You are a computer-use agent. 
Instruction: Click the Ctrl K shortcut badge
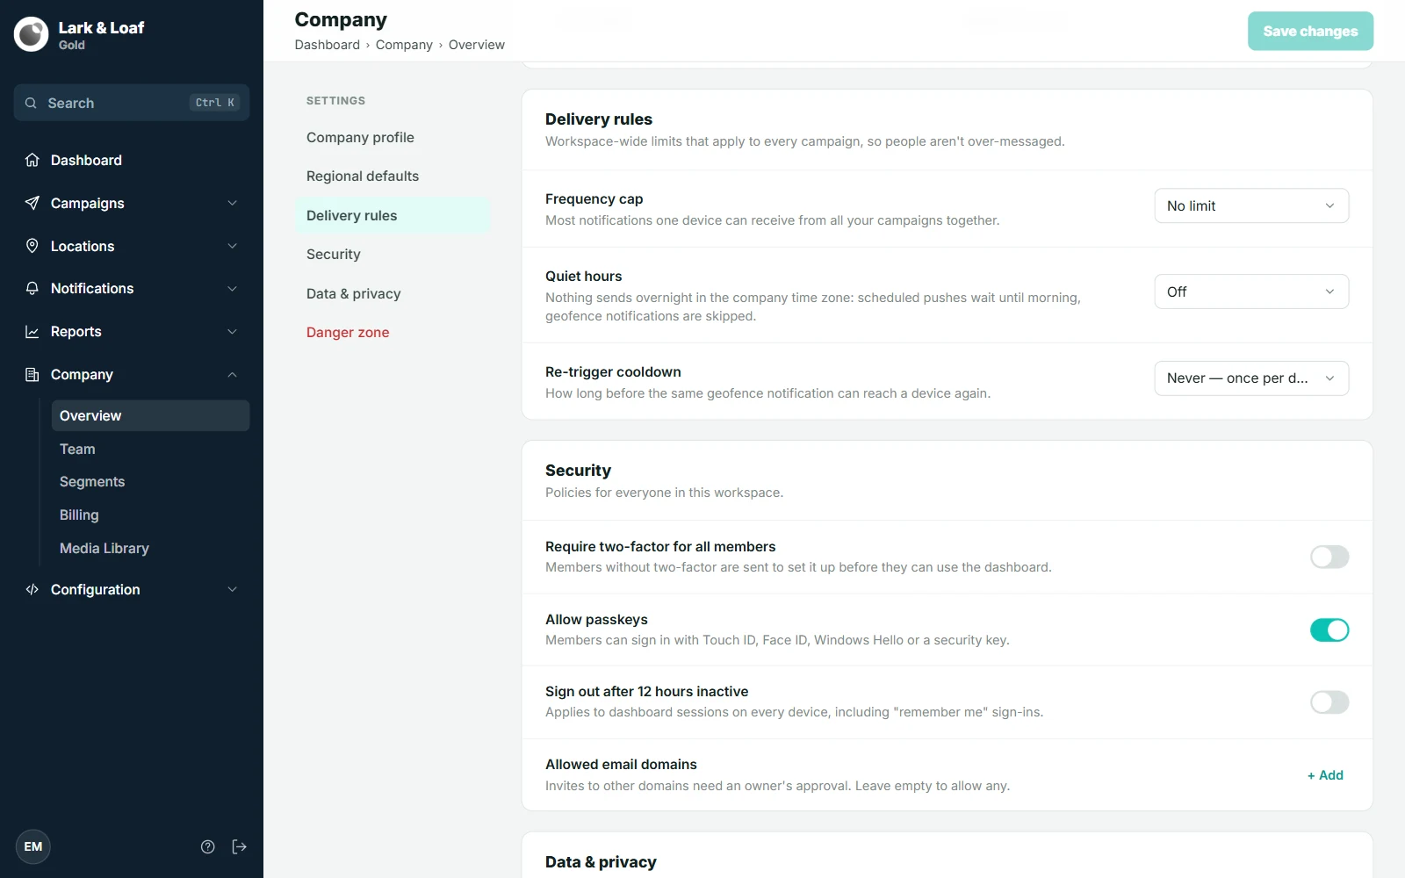pyautogui.click(x=215, y=103)
